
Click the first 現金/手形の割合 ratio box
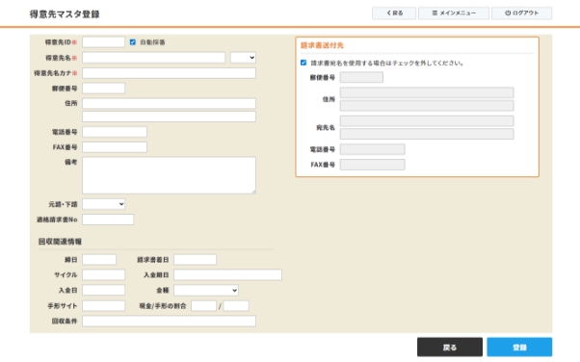point(204,306)
